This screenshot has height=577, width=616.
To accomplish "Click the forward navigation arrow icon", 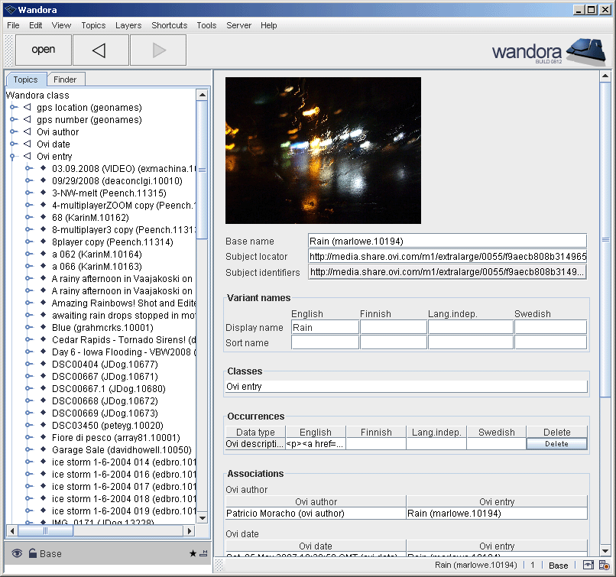I will point(160,50).
